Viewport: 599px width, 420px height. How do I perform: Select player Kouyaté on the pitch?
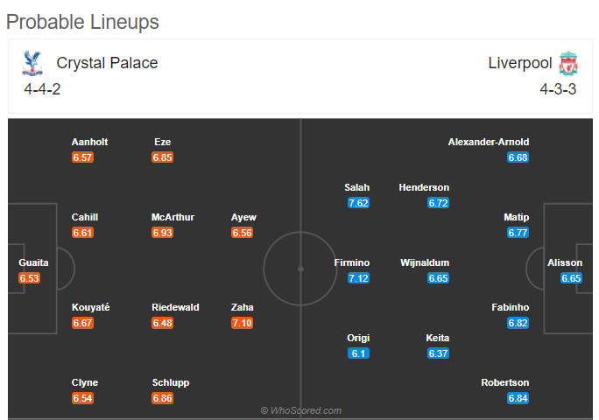[x=90, y=307]
